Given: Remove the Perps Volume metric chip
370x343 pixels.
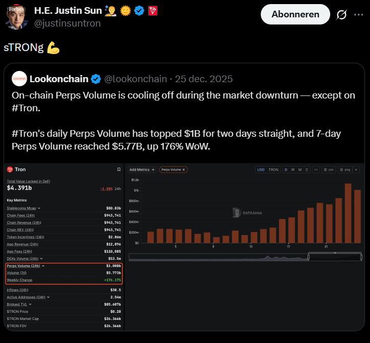Looking at the screenshot, I should pyautogui.click(x=184, y=169).
